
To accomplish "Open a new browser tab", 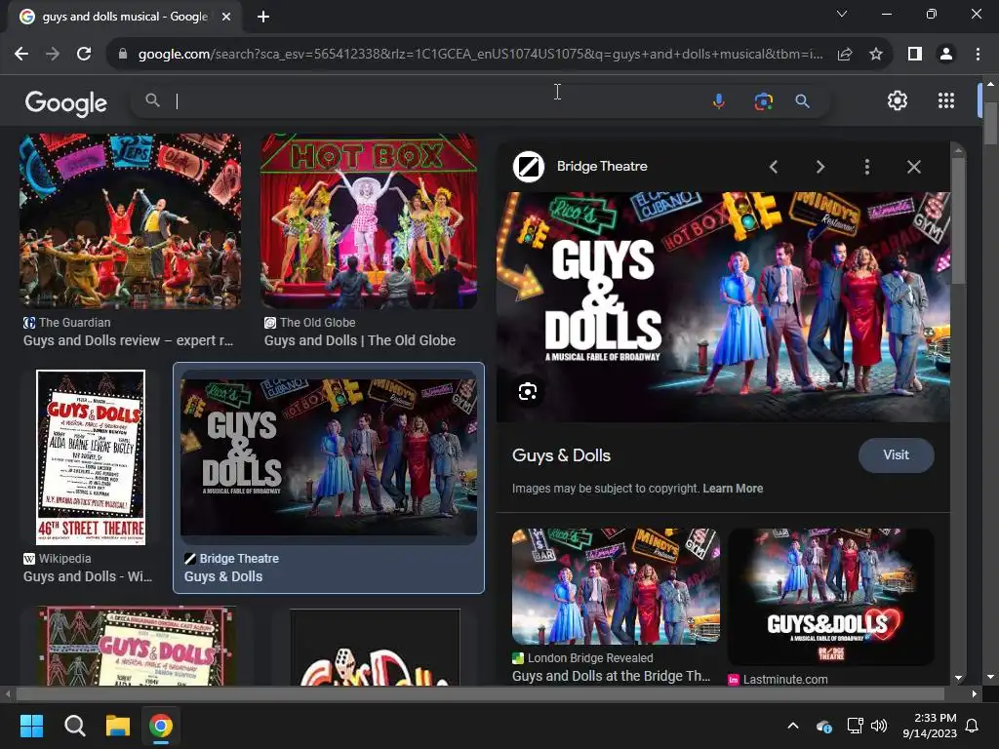I will 263,17.
